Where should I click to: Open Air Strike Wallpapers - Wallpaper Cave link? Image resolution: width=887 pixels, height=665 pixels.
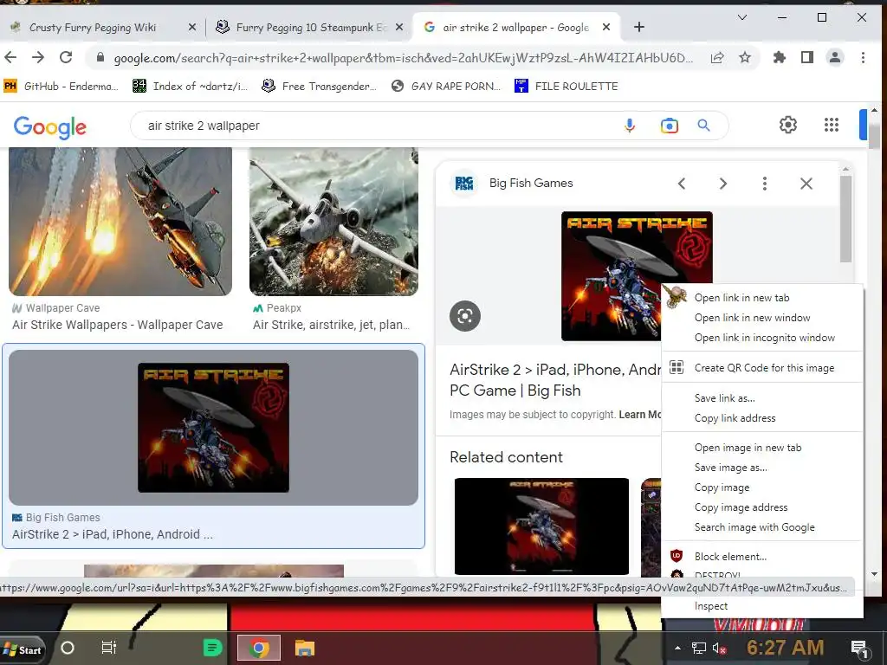[118, 325]
